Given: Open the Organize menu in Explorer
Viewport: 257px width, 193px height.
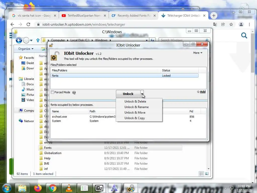Looking at the screenshot, I should pos(26,49).
